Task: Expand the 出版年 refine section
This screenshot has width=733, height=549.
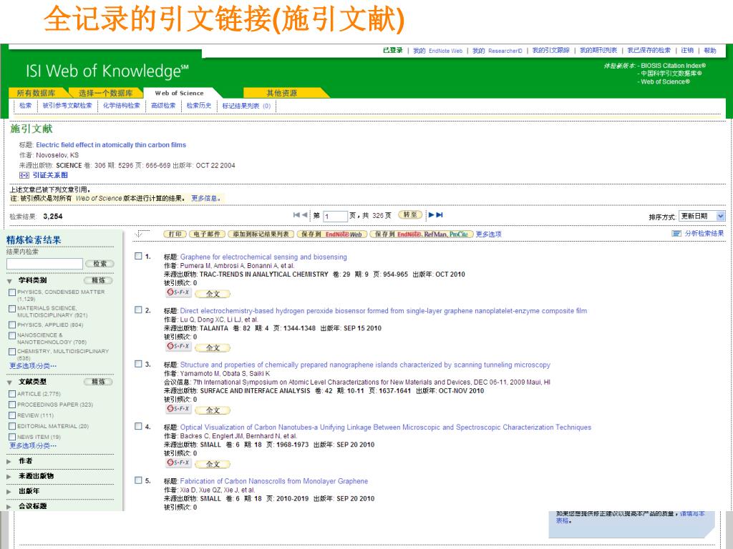Action: click(x=9, y=492)
